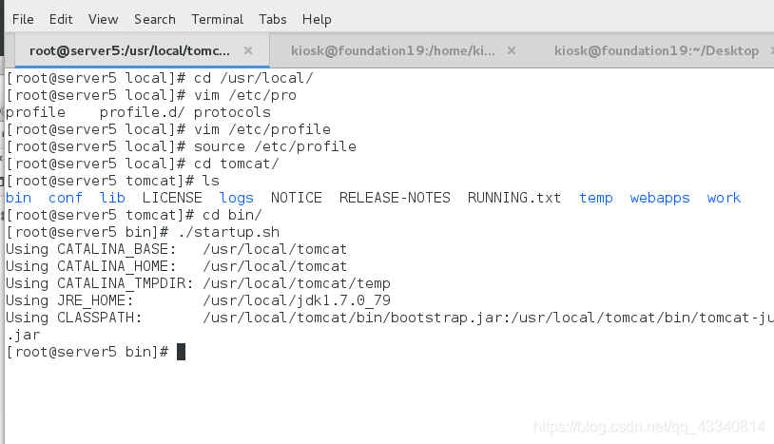Click the 'Using CATALINA_HOME:' label
The height and width of the screenshot is (444, 774).
(x=91, y=266)
